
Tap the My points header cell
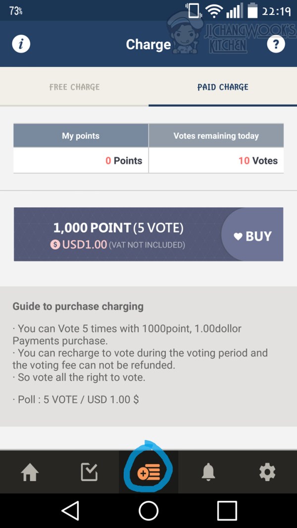pos(81,136)
